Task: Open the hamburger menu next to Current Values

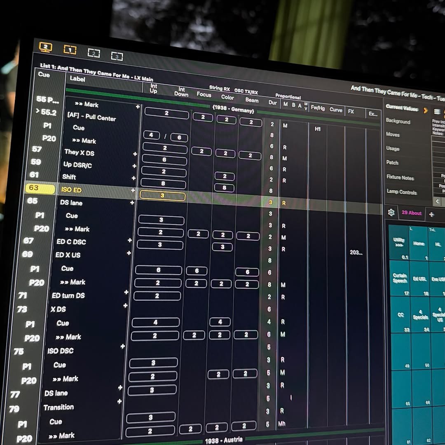Action: pyautogui.click(x=437, y=111)
